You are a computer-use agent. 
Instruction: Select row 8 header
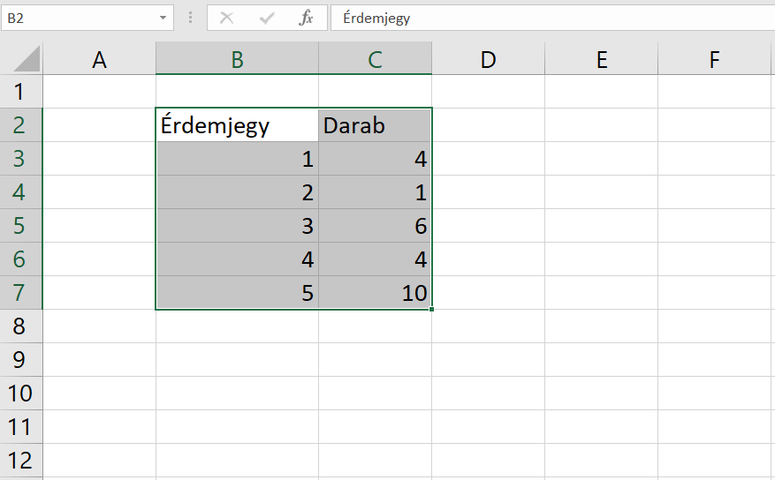tap(21, 326)
